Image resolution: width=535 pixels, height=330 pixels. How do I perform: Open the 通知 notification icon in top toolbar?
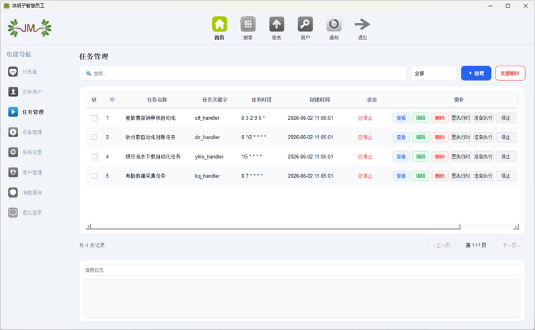(x=334, y=28)
